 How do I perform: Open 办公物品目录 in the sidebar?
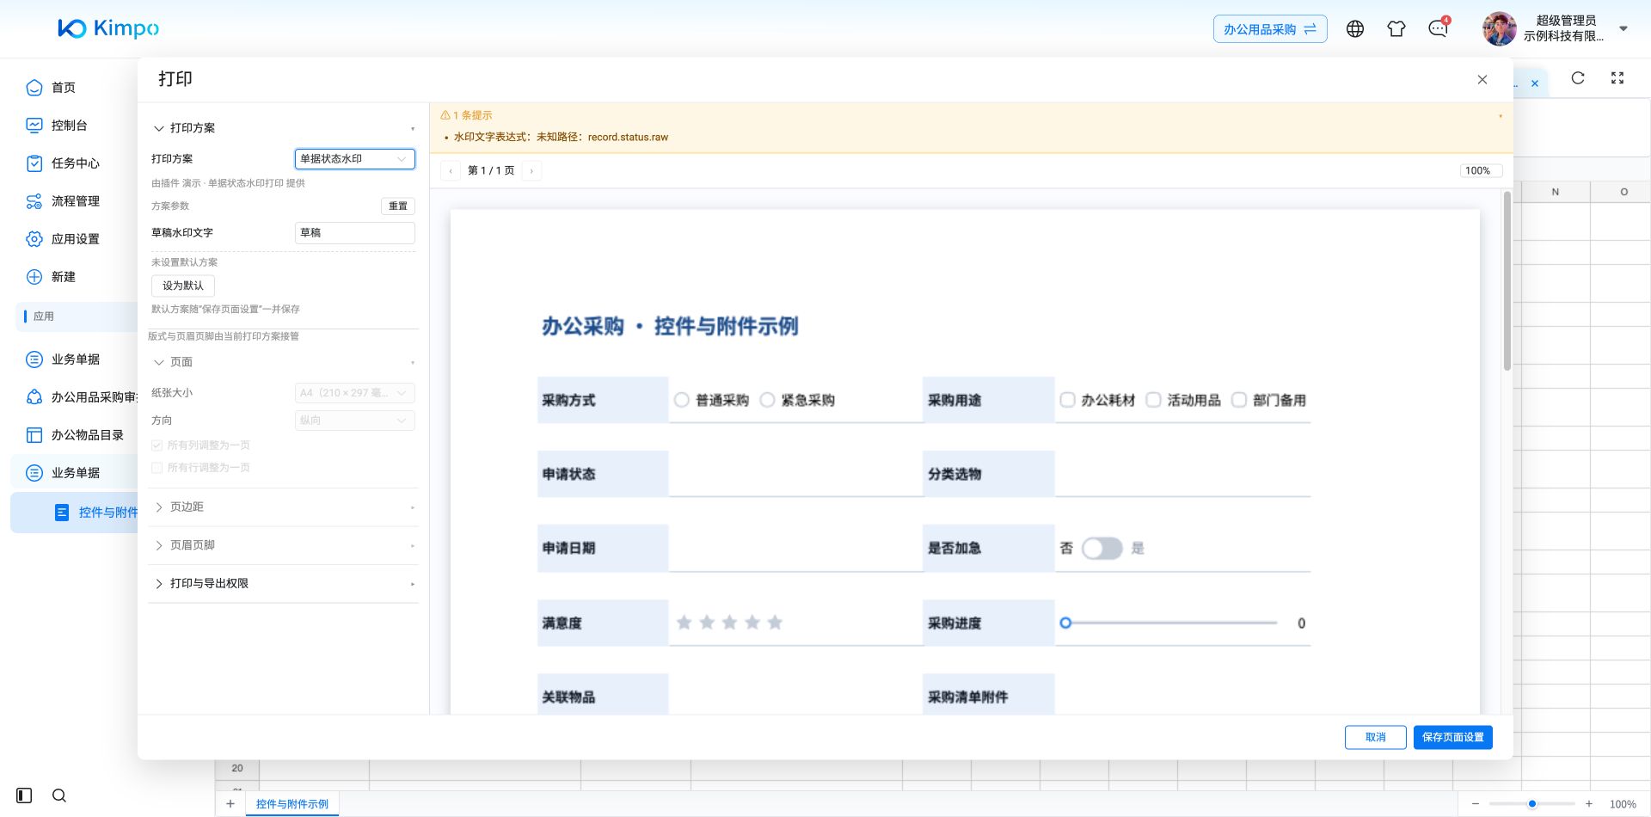click(x=88, y=435)
